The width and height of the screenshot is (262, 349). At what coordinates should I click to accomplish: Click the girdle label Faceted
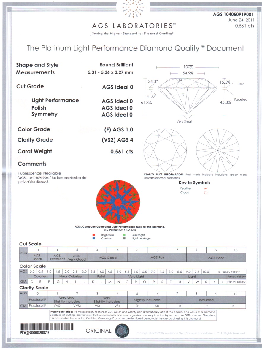241,99
